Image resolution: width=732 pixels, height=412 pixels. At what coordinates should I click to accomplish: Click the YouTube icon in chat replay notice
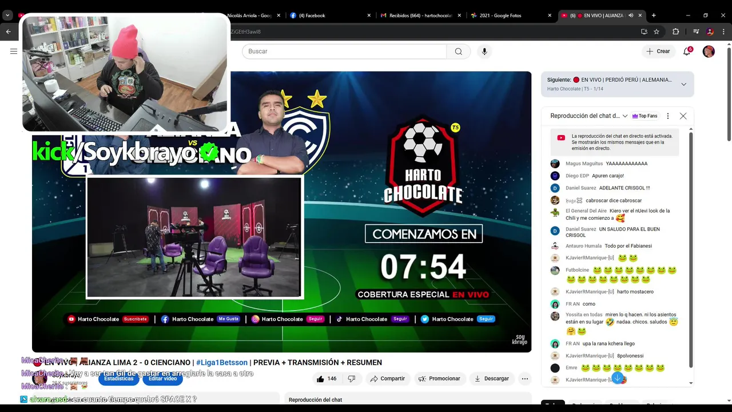point(561,138)
